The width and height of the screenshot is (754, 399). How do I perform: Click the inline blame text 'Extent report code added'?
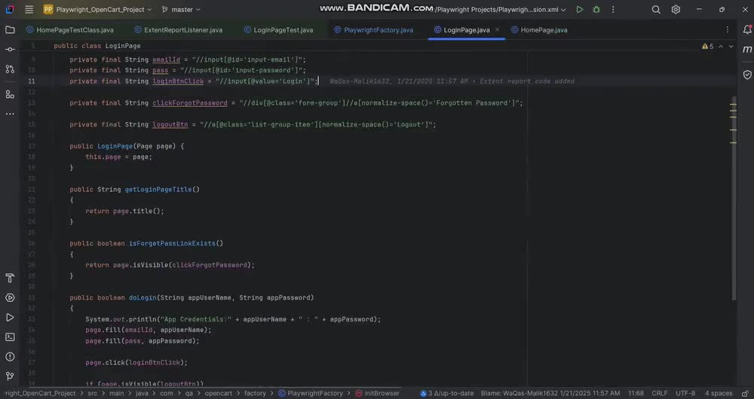[x=527, y=81]
